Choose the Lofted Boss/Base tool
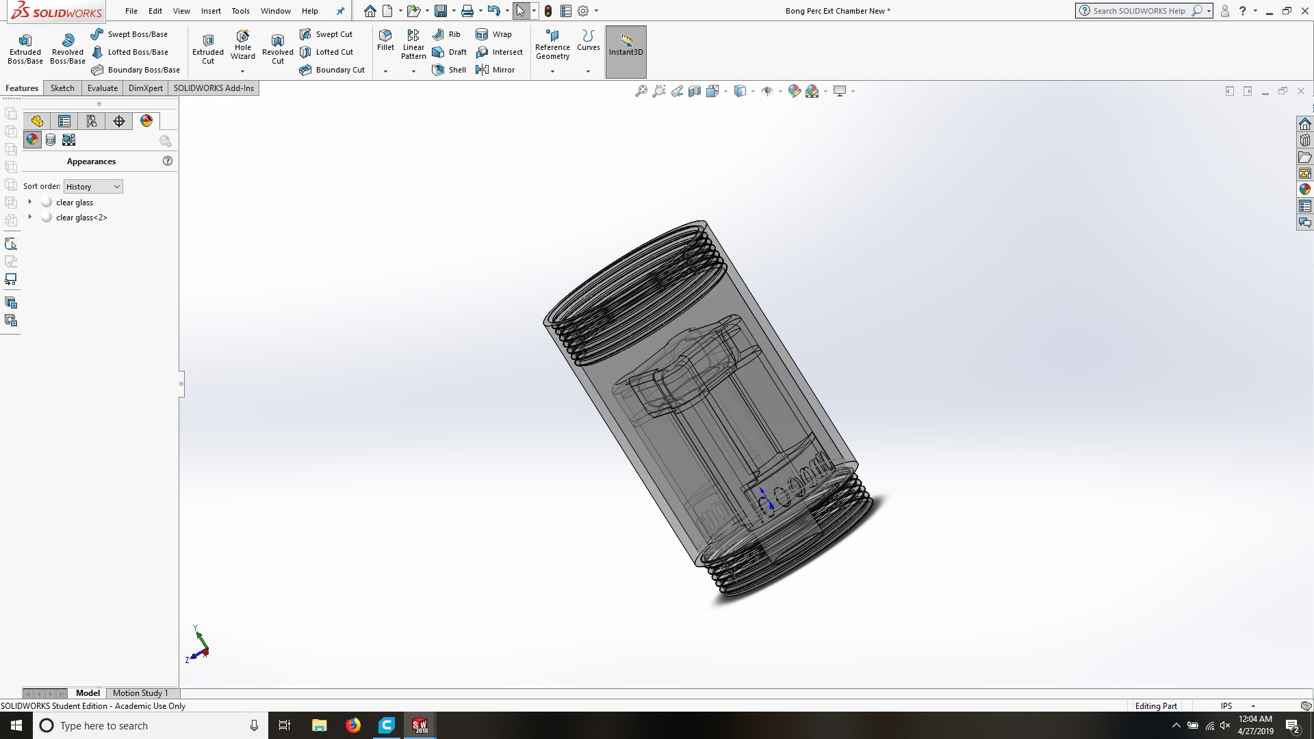Image resolution: width=1314 pixels, height=739 pixels. coord(129,52)
